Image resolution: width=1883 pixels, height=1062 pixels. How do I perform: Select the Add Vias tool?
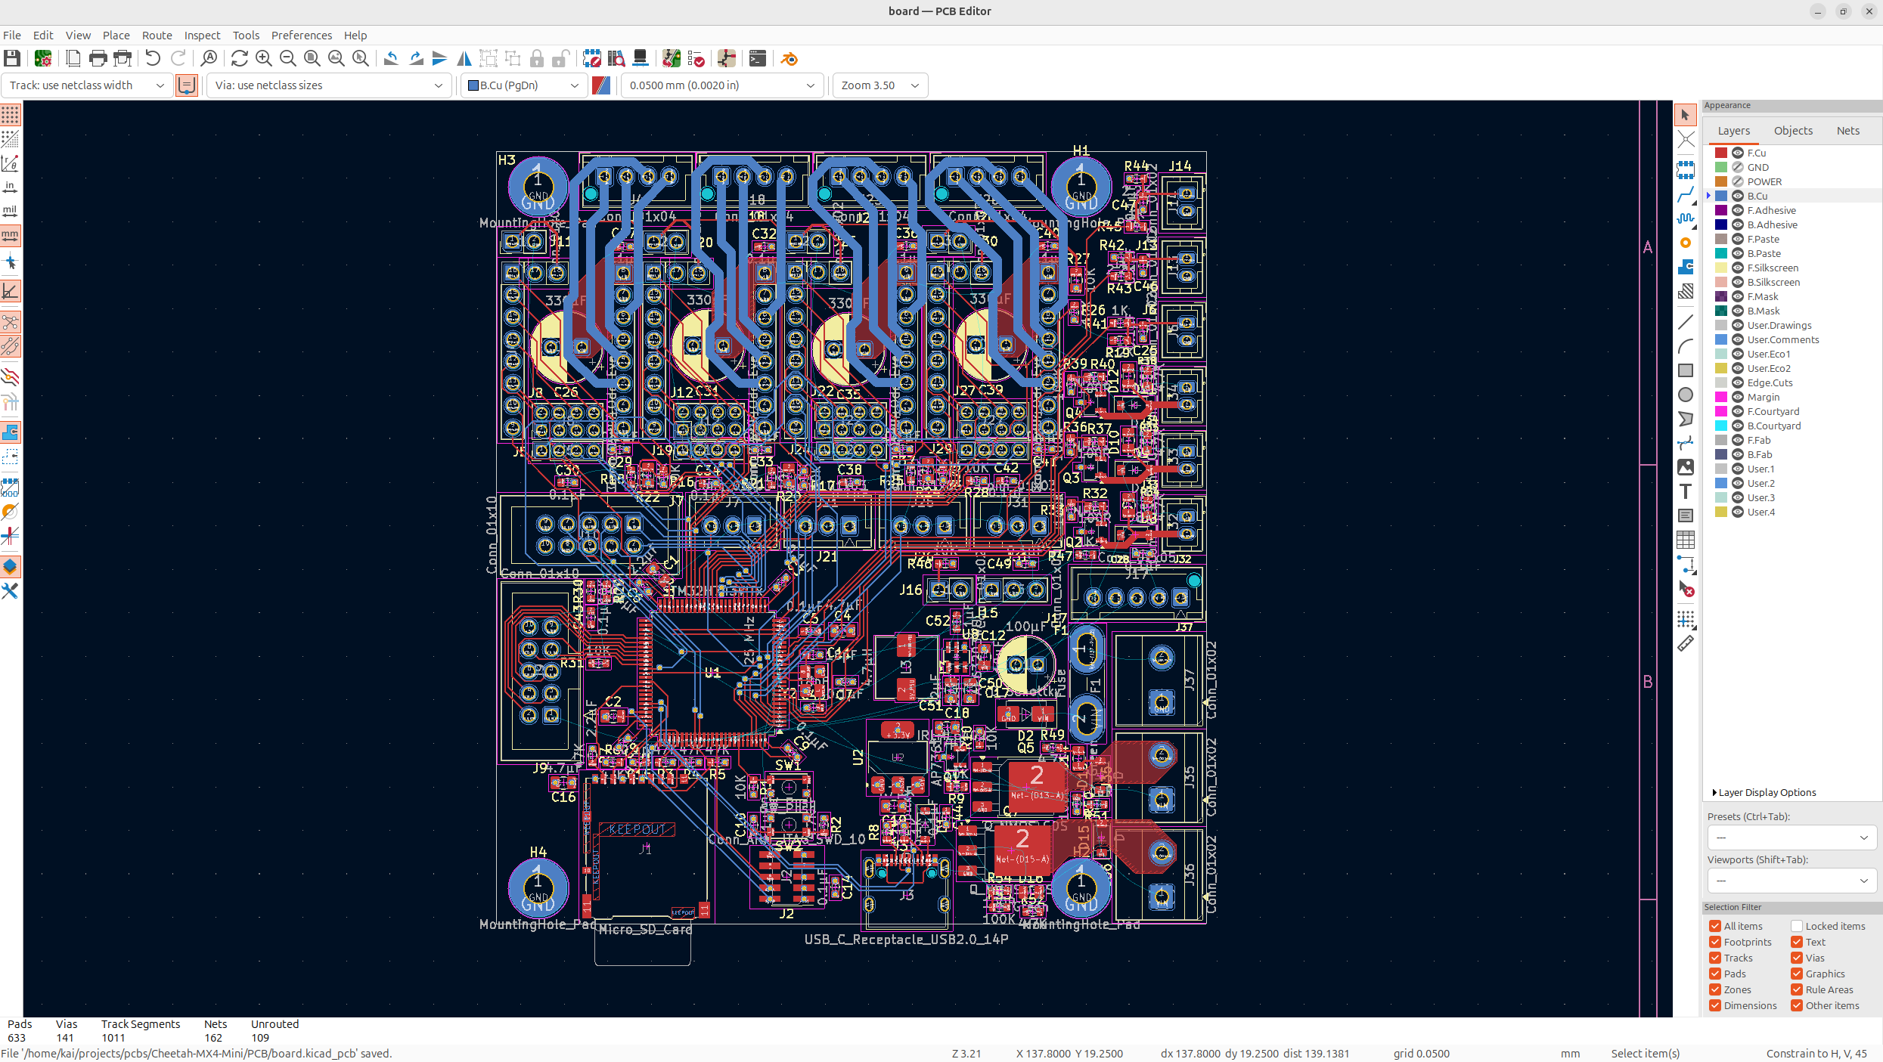click(1685, 243)
